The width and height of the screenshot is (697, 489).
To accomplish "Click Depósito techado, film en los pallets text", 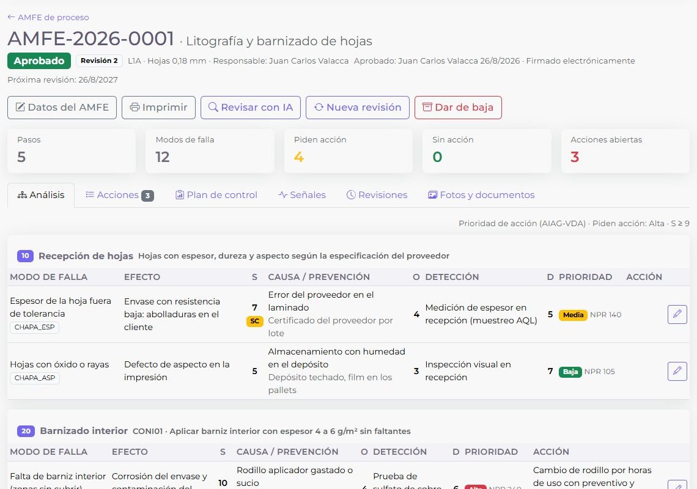I will click(330, 384).
